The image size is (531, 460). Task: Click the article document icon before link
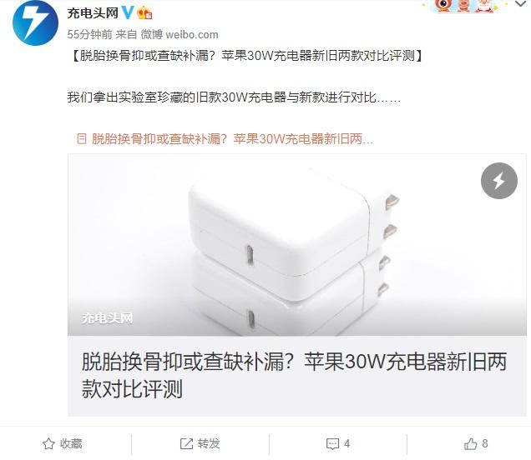click(x=82, y=138)
